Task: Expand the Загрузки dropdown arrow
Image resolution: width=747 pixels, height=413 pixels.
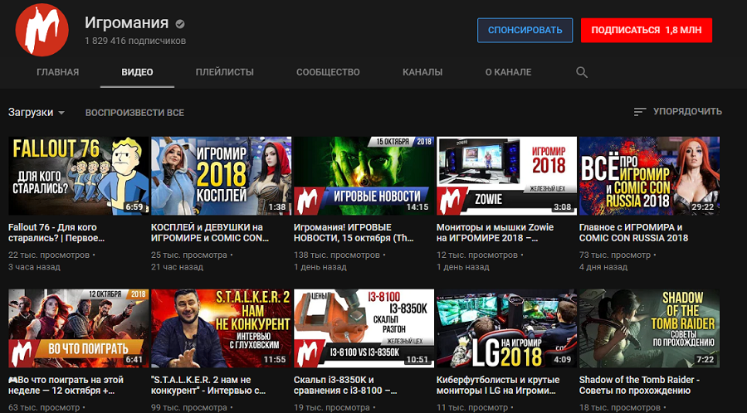Action: point(61,114)
